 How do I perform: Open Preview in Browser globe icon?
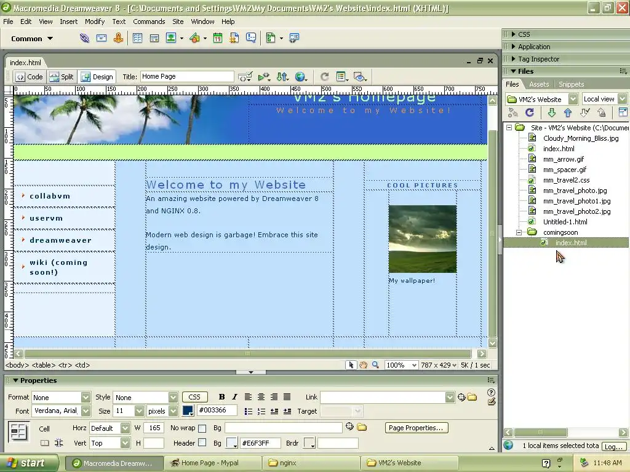[x=300, y=77]
